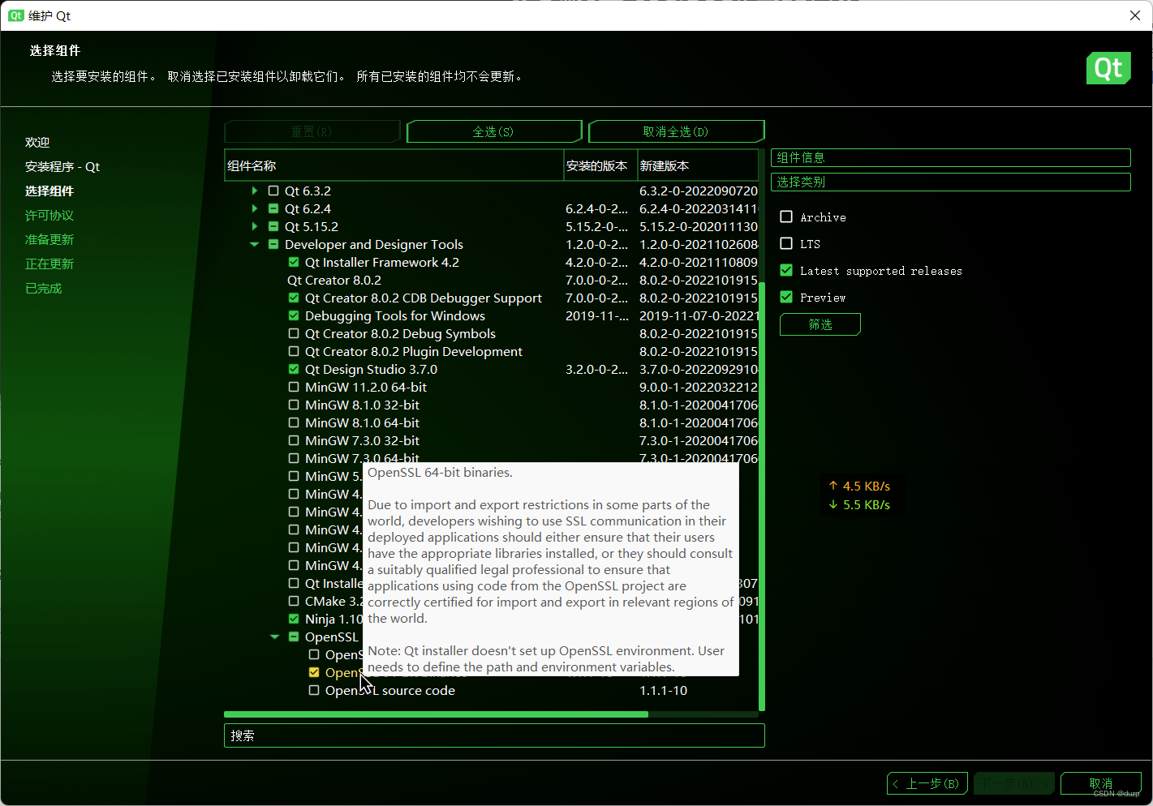Select the 许可协议 step in sidebar

click(x=49, y=215)
